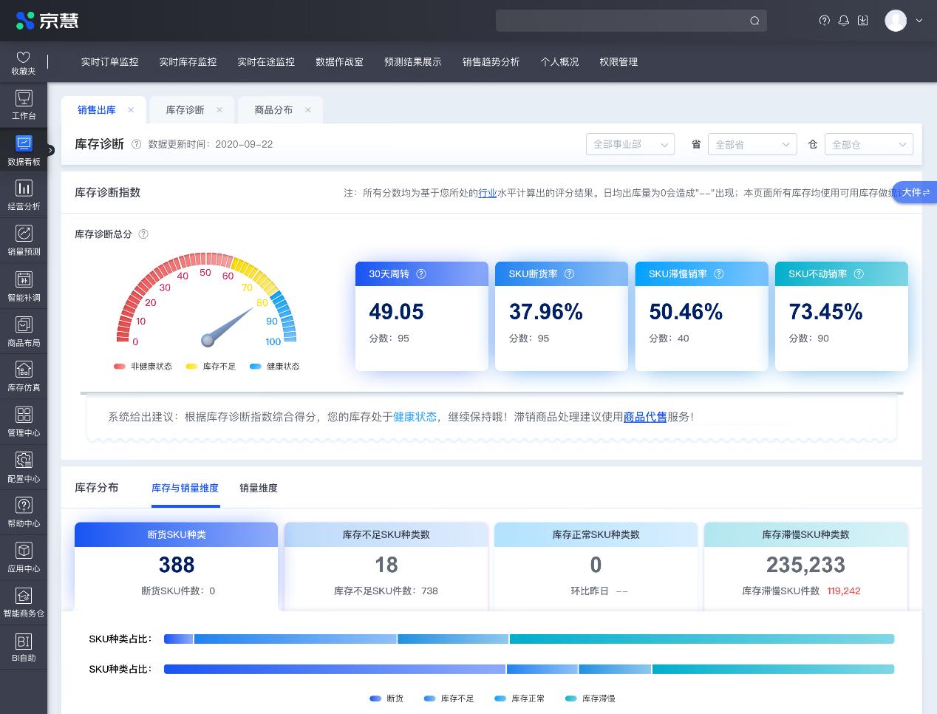The image size is (937, 714).
Task: Close the 商品分布 tab
Action: [308, 110]
